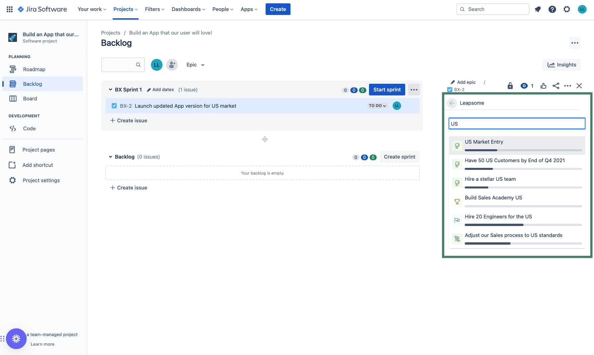Image resolution: width=594 pixels, height=355 pixels.
Task: Click progress bar of US Market Entry
Action: click(523, 150)
